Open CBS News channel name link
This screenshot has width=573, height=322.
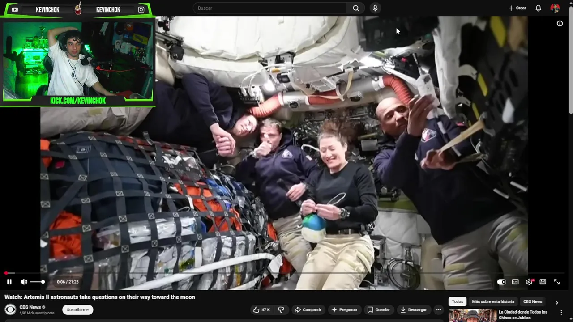click(x=30, y=307)
